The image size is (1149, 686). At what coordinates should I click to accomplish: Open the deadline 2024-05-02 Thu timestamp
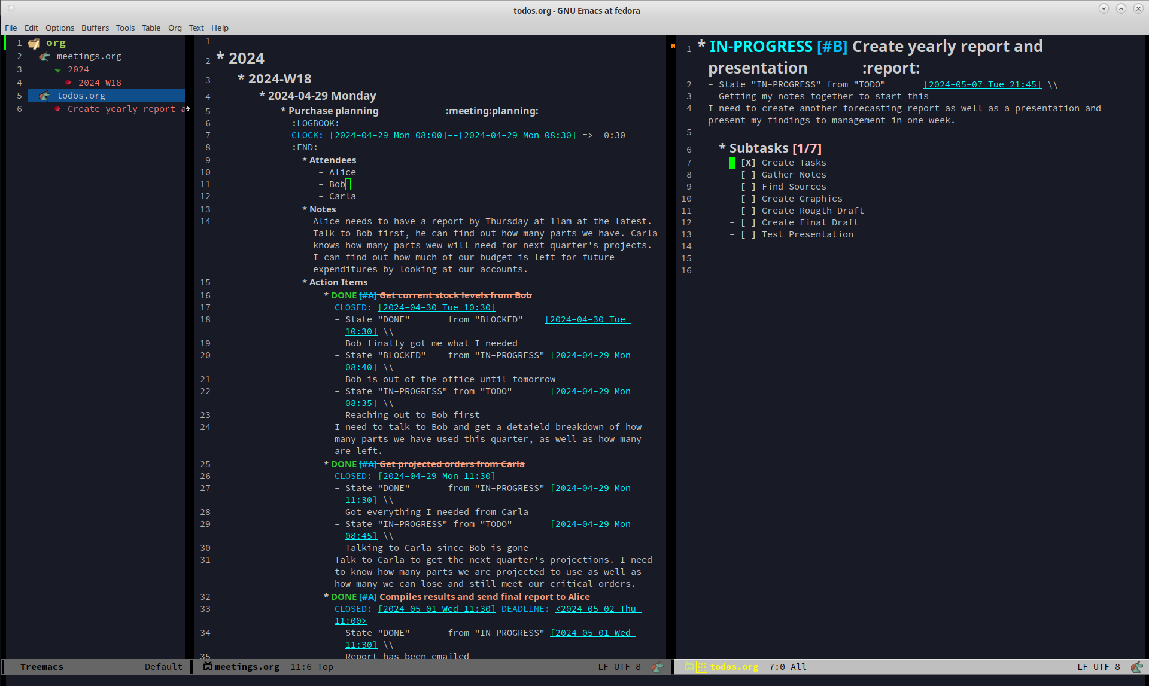click(x=597, y=609)
